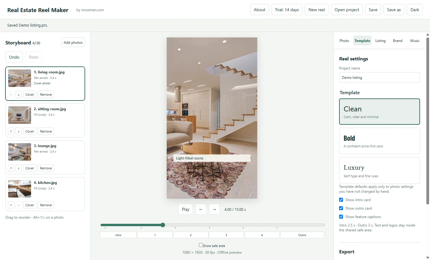Select the kitchen.jpg thumbnail
Screen dimensions: 430x260
(x=20, y=189)
